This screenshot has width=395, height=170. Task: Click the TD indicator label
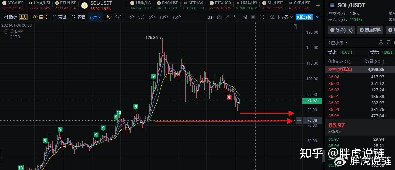pyautogui.click(x=17, y=37)
